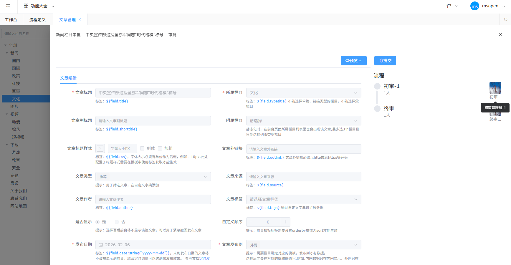Click the theme shirt icon
The image size is (511, 265).
click(x=449, y=6)
